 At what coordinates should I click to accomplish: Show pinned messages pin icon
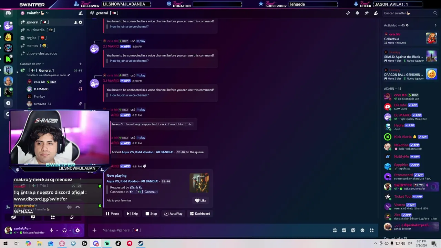click(x=367, y=13)
